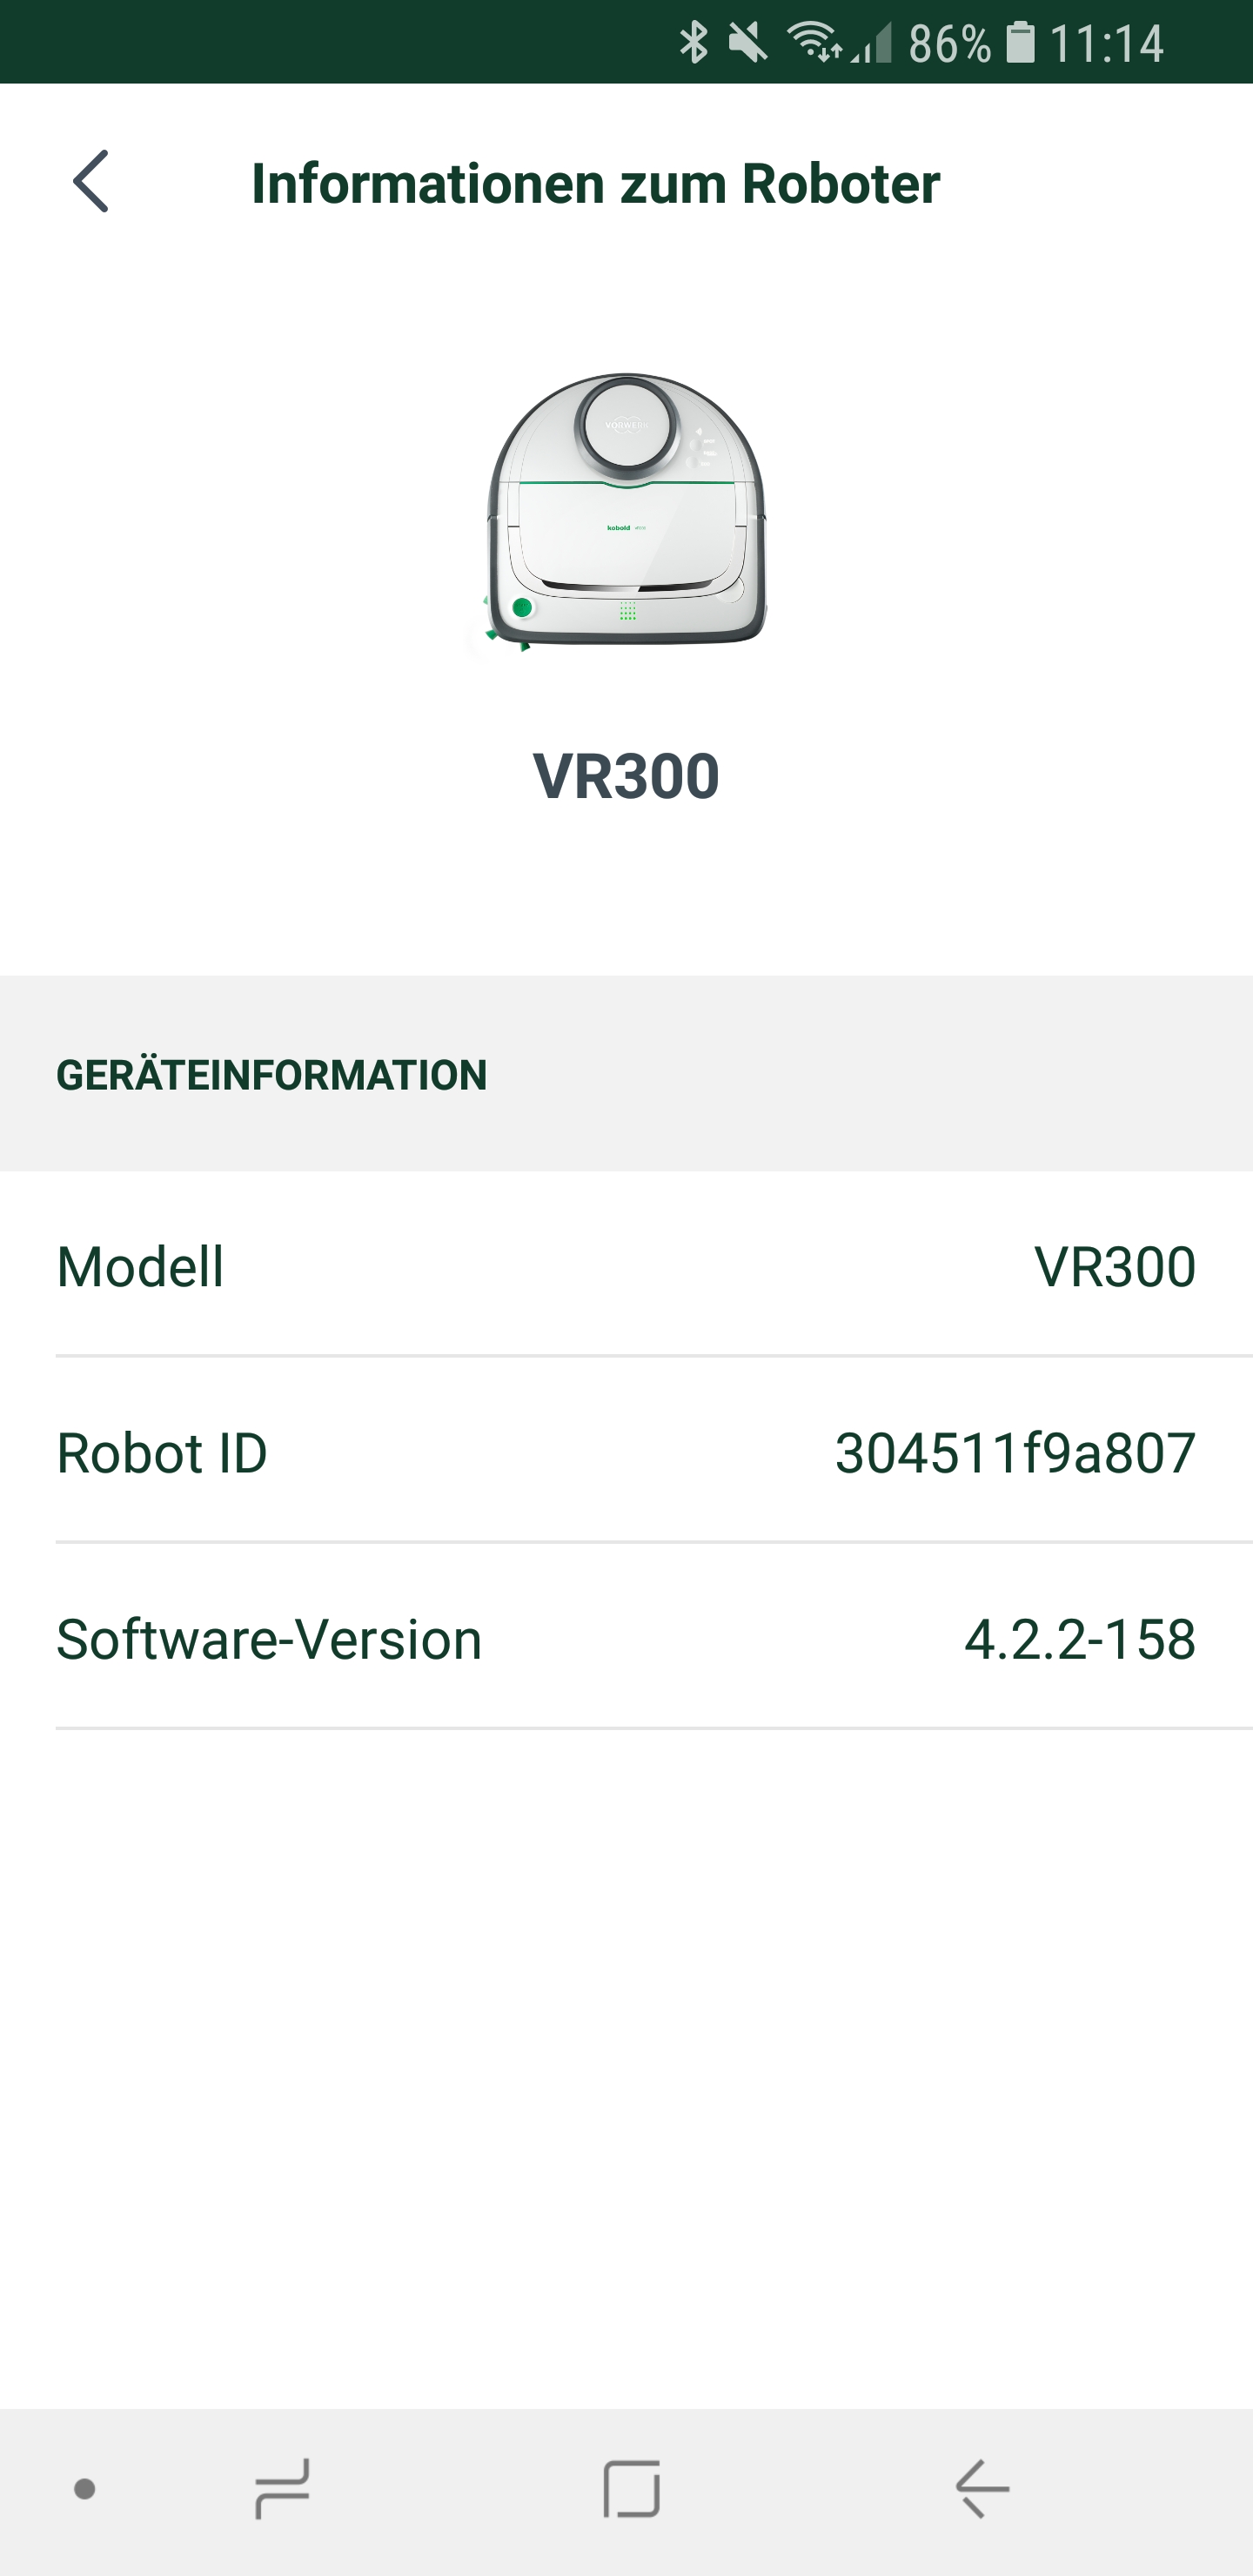Tap the software version number 4.2.2-158
This screenshot has width=1253, height=2576.
(x=1079, y=1639)
